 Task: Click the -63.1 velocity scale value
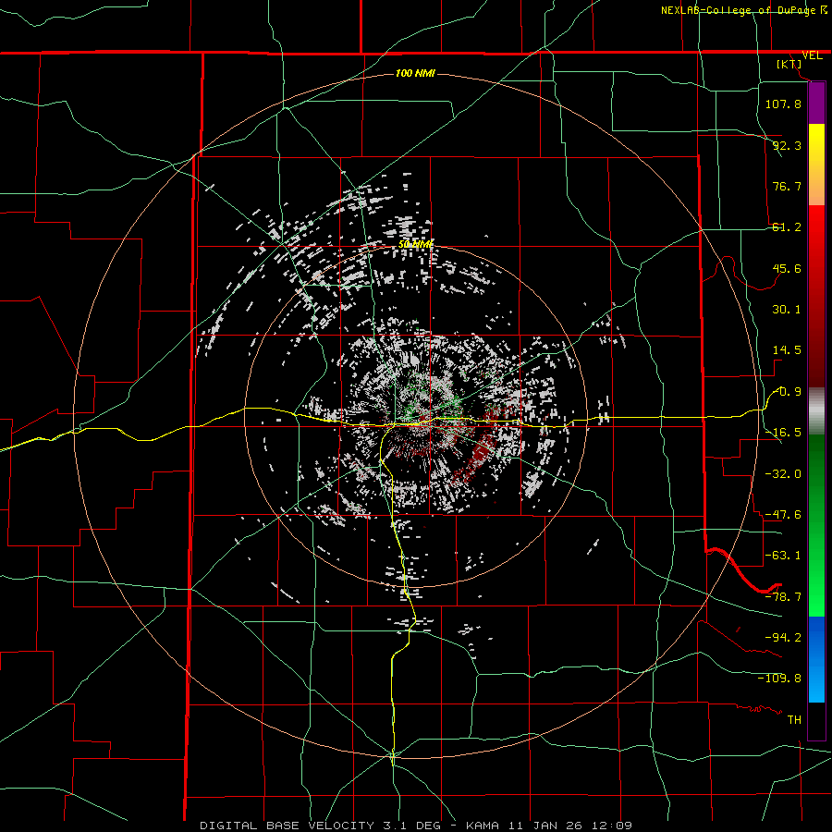pyautogui.click(x=783, y=556)
